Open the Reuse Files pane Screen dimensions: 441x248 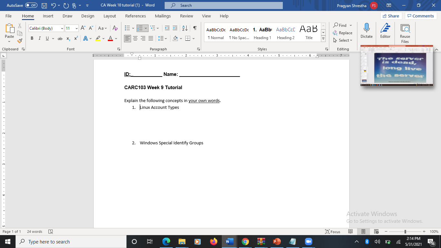pyautogui.click(x=405, y=33)
